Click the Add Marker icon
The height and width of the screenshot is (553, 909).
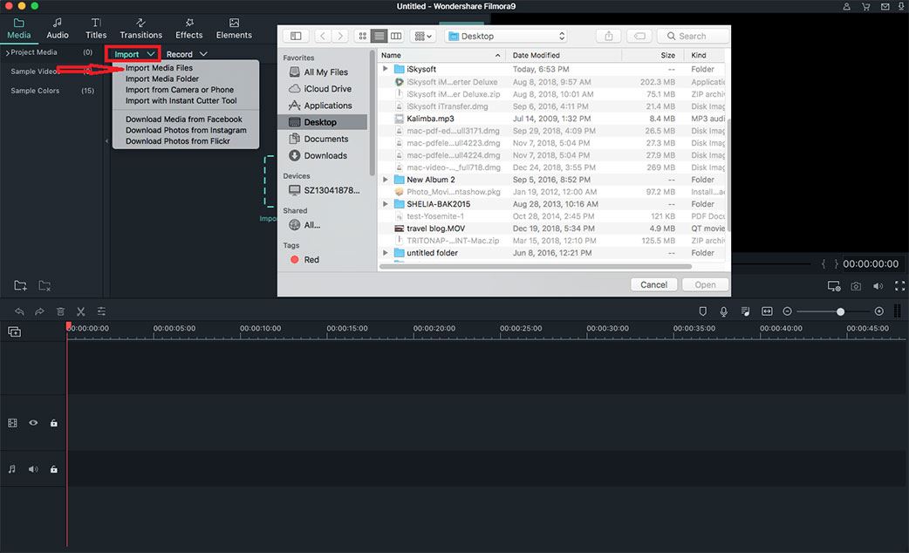tap(702, 312)
